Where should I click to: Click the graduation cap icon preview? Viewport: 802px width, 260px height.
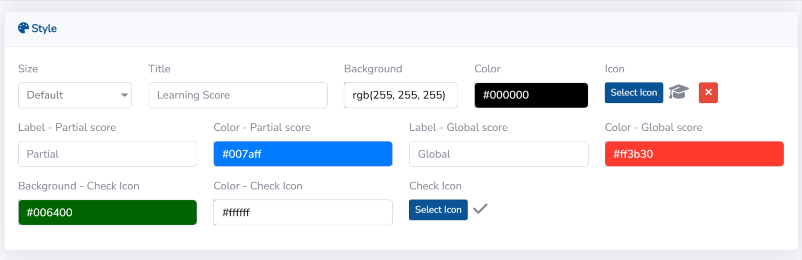[679, 92]
